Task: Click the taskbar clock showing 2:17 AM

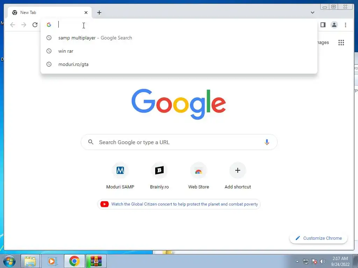Action: [x=340, y=261]
